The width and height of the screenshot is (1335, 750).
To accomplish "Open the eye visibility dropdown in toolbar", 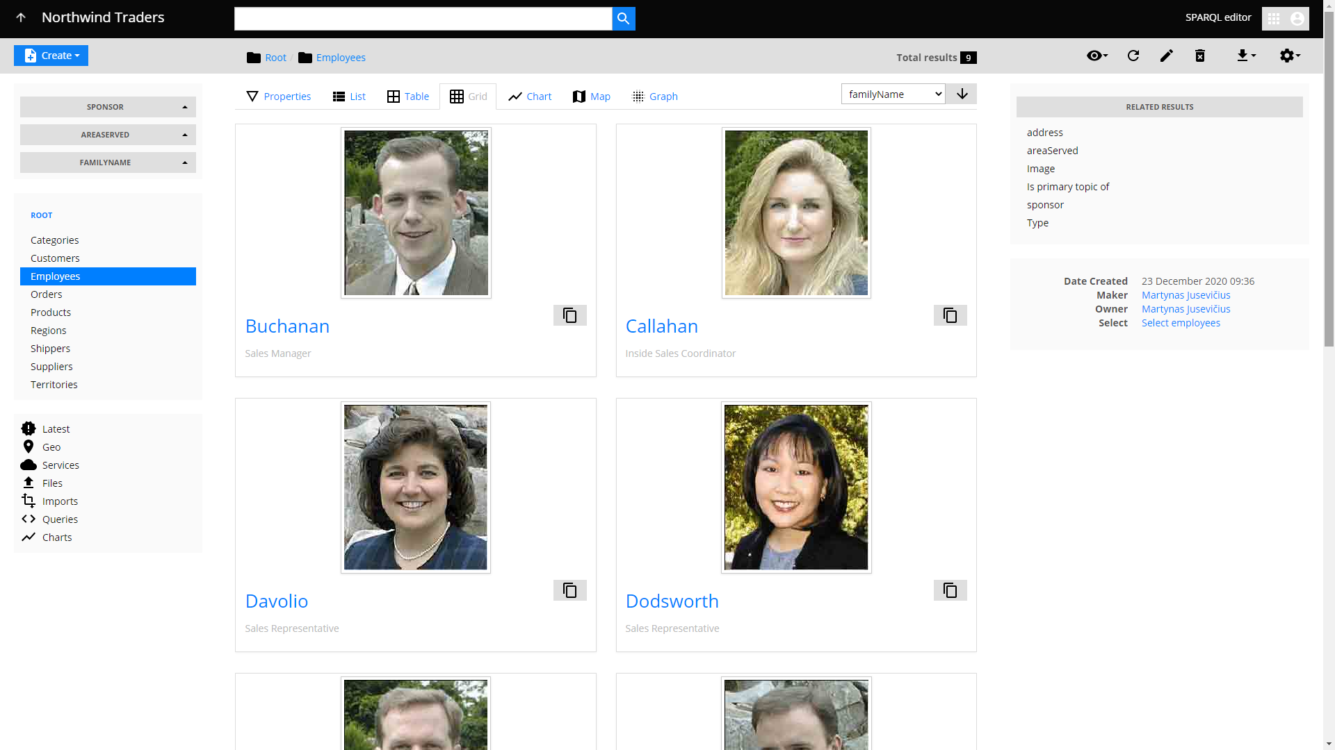I will pyautogui.click(x=1097, y=56).
